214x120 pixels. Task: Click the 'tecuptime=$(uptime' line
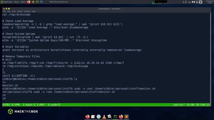click(x=45, y=37)
